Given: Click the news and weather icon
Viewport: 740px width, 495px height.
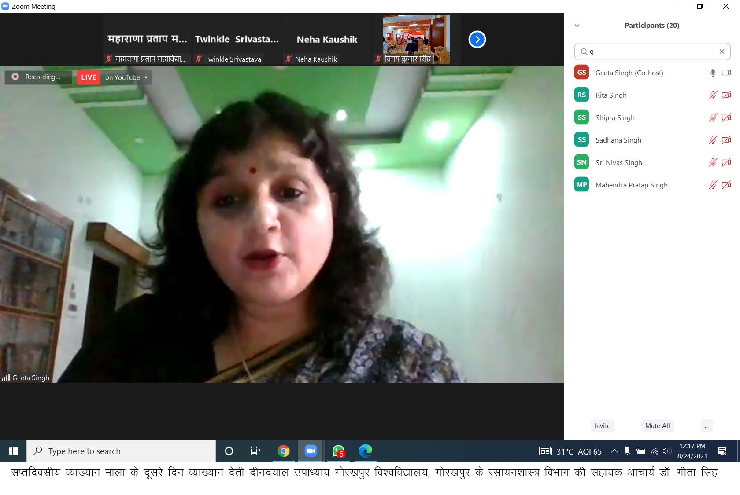Looking at the screenshot, I should click(546, 451).
